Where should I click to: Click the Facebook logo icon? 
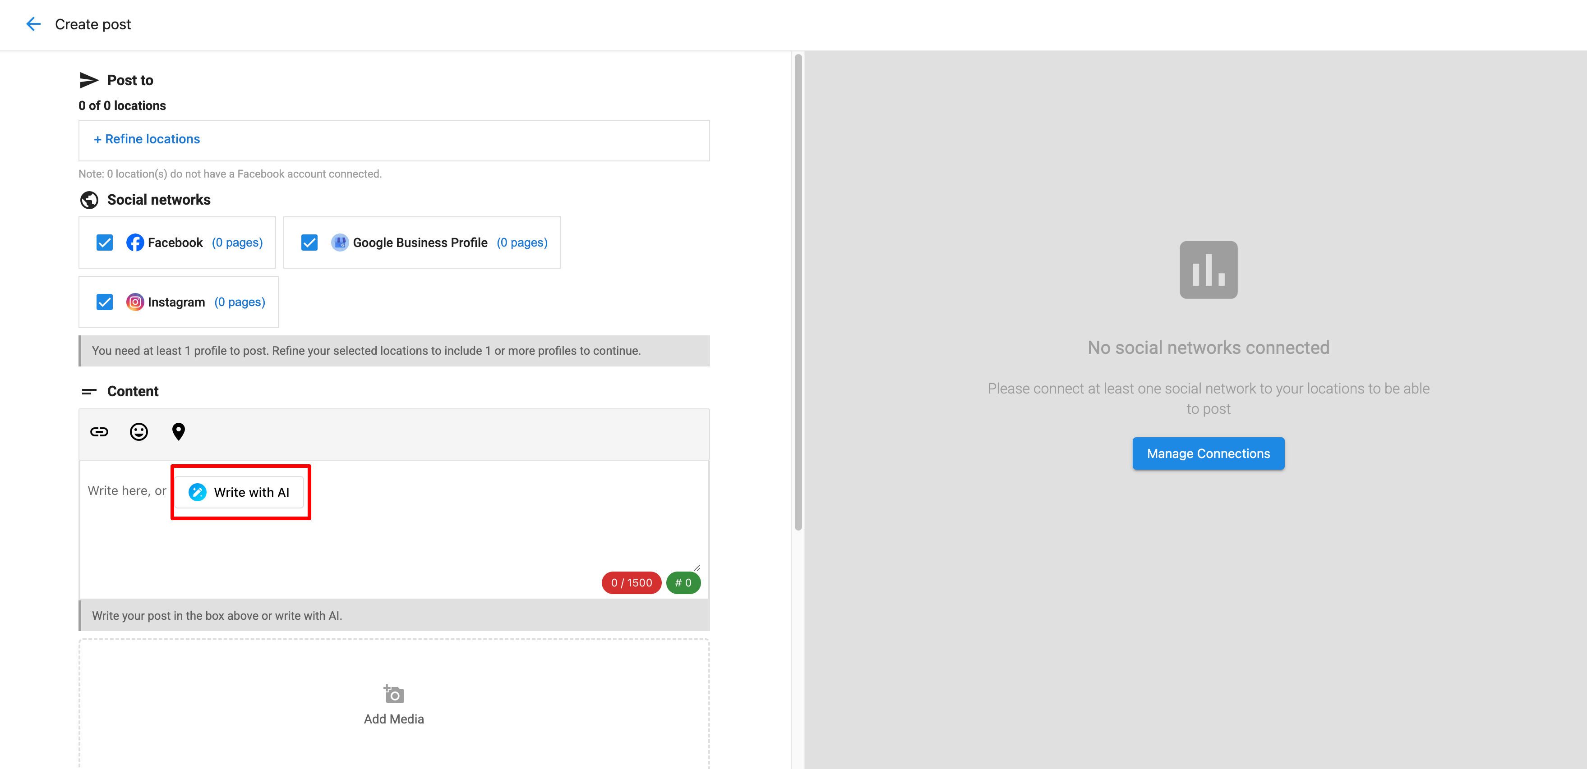point(135,243)
